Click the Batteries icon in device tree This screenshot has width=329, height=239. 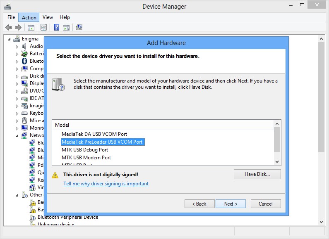pos(24,54)
